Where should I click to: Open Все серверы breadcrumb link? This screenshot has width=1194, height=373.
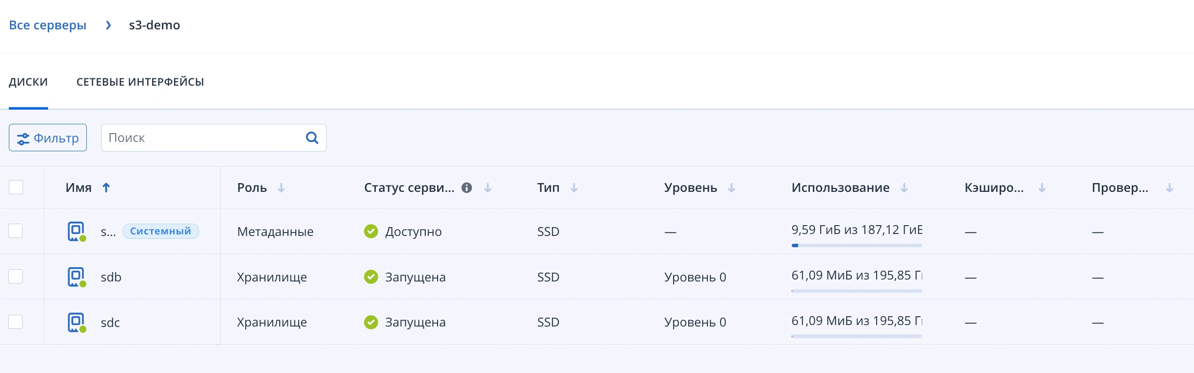click(x=48, y=25)
